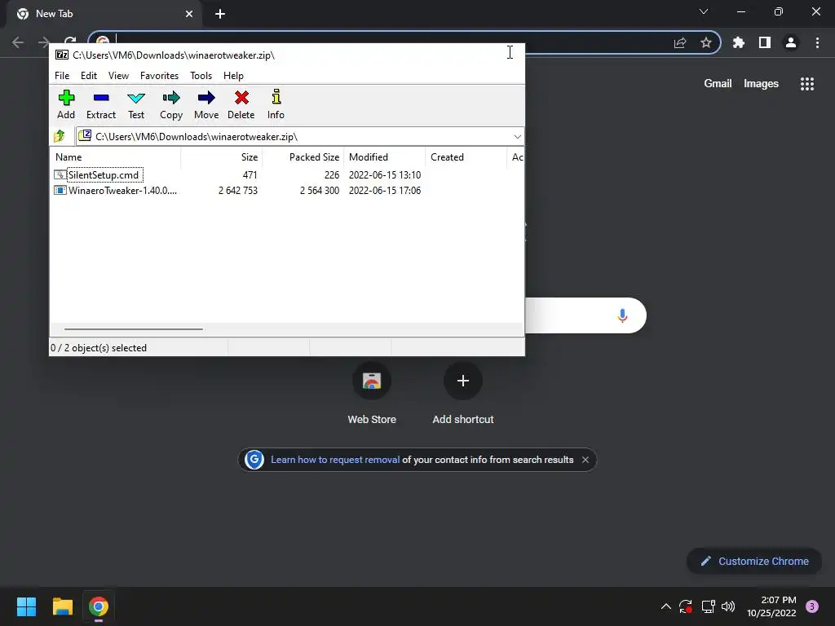Viewport: 835px width, 626px height.
Task: Select the WinaeroTweaker-1.40.0 file name
Action: [x=122, y=190]
